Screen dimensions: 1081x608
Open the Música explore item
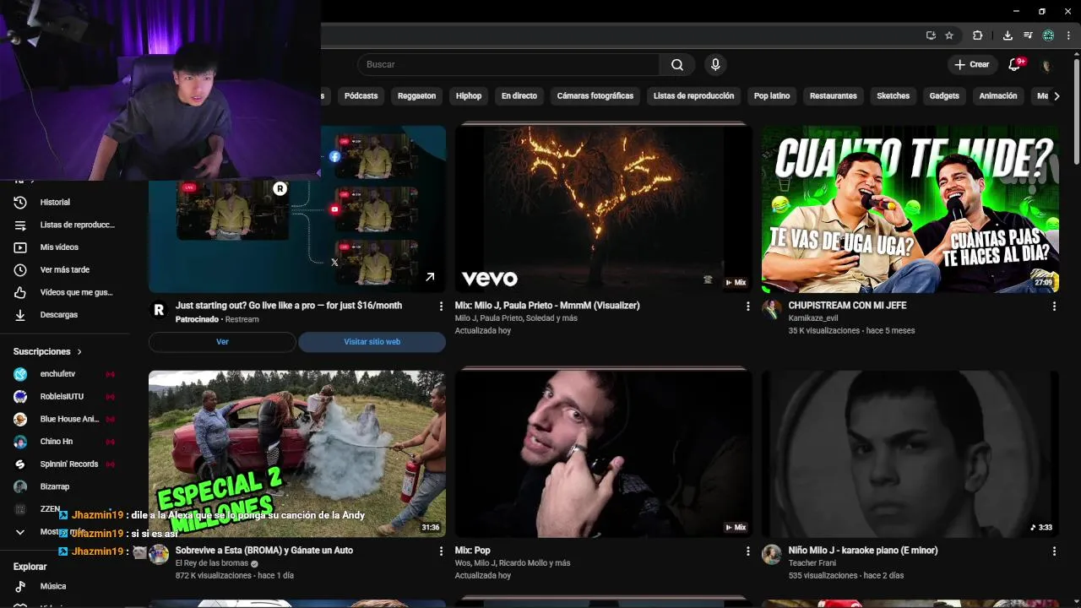point(64,586)
